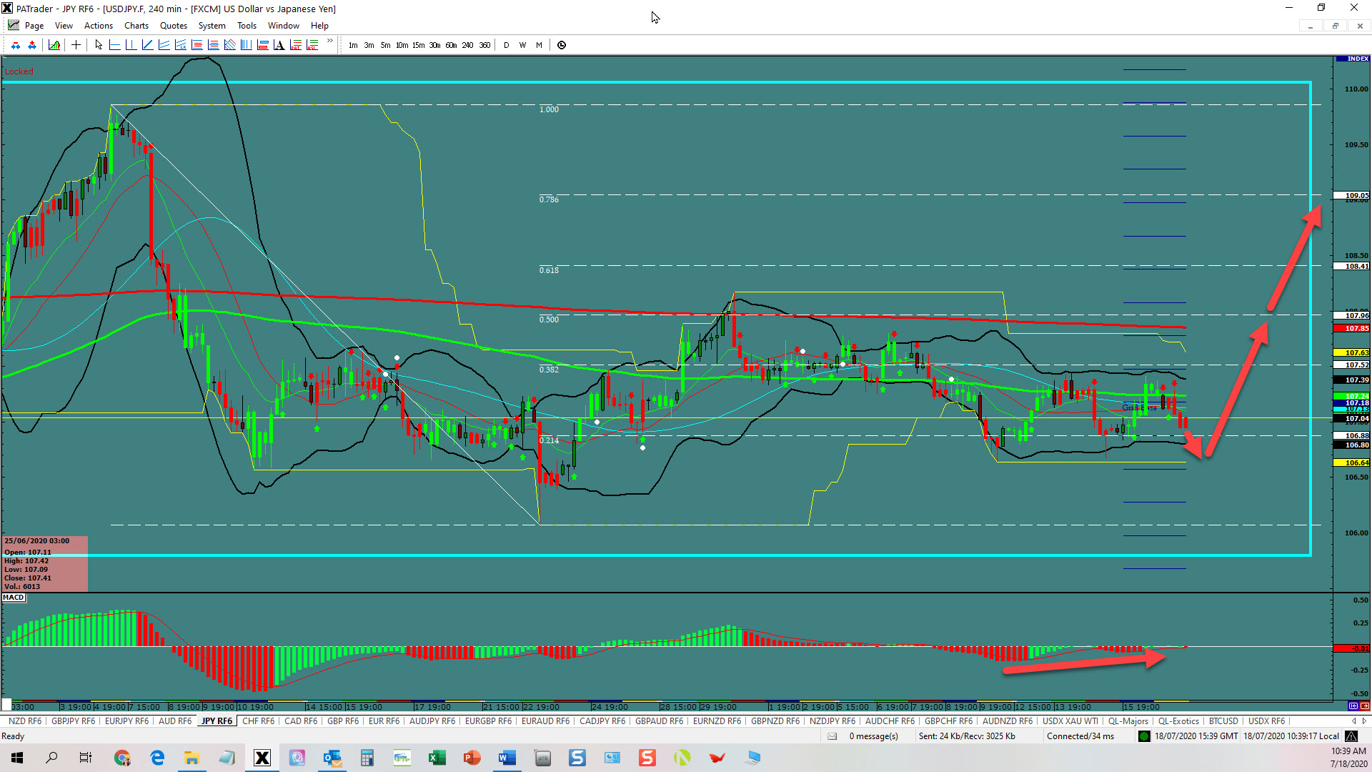Open the Charts menu
Screen dimensions: 1372x772
point(136,26)
